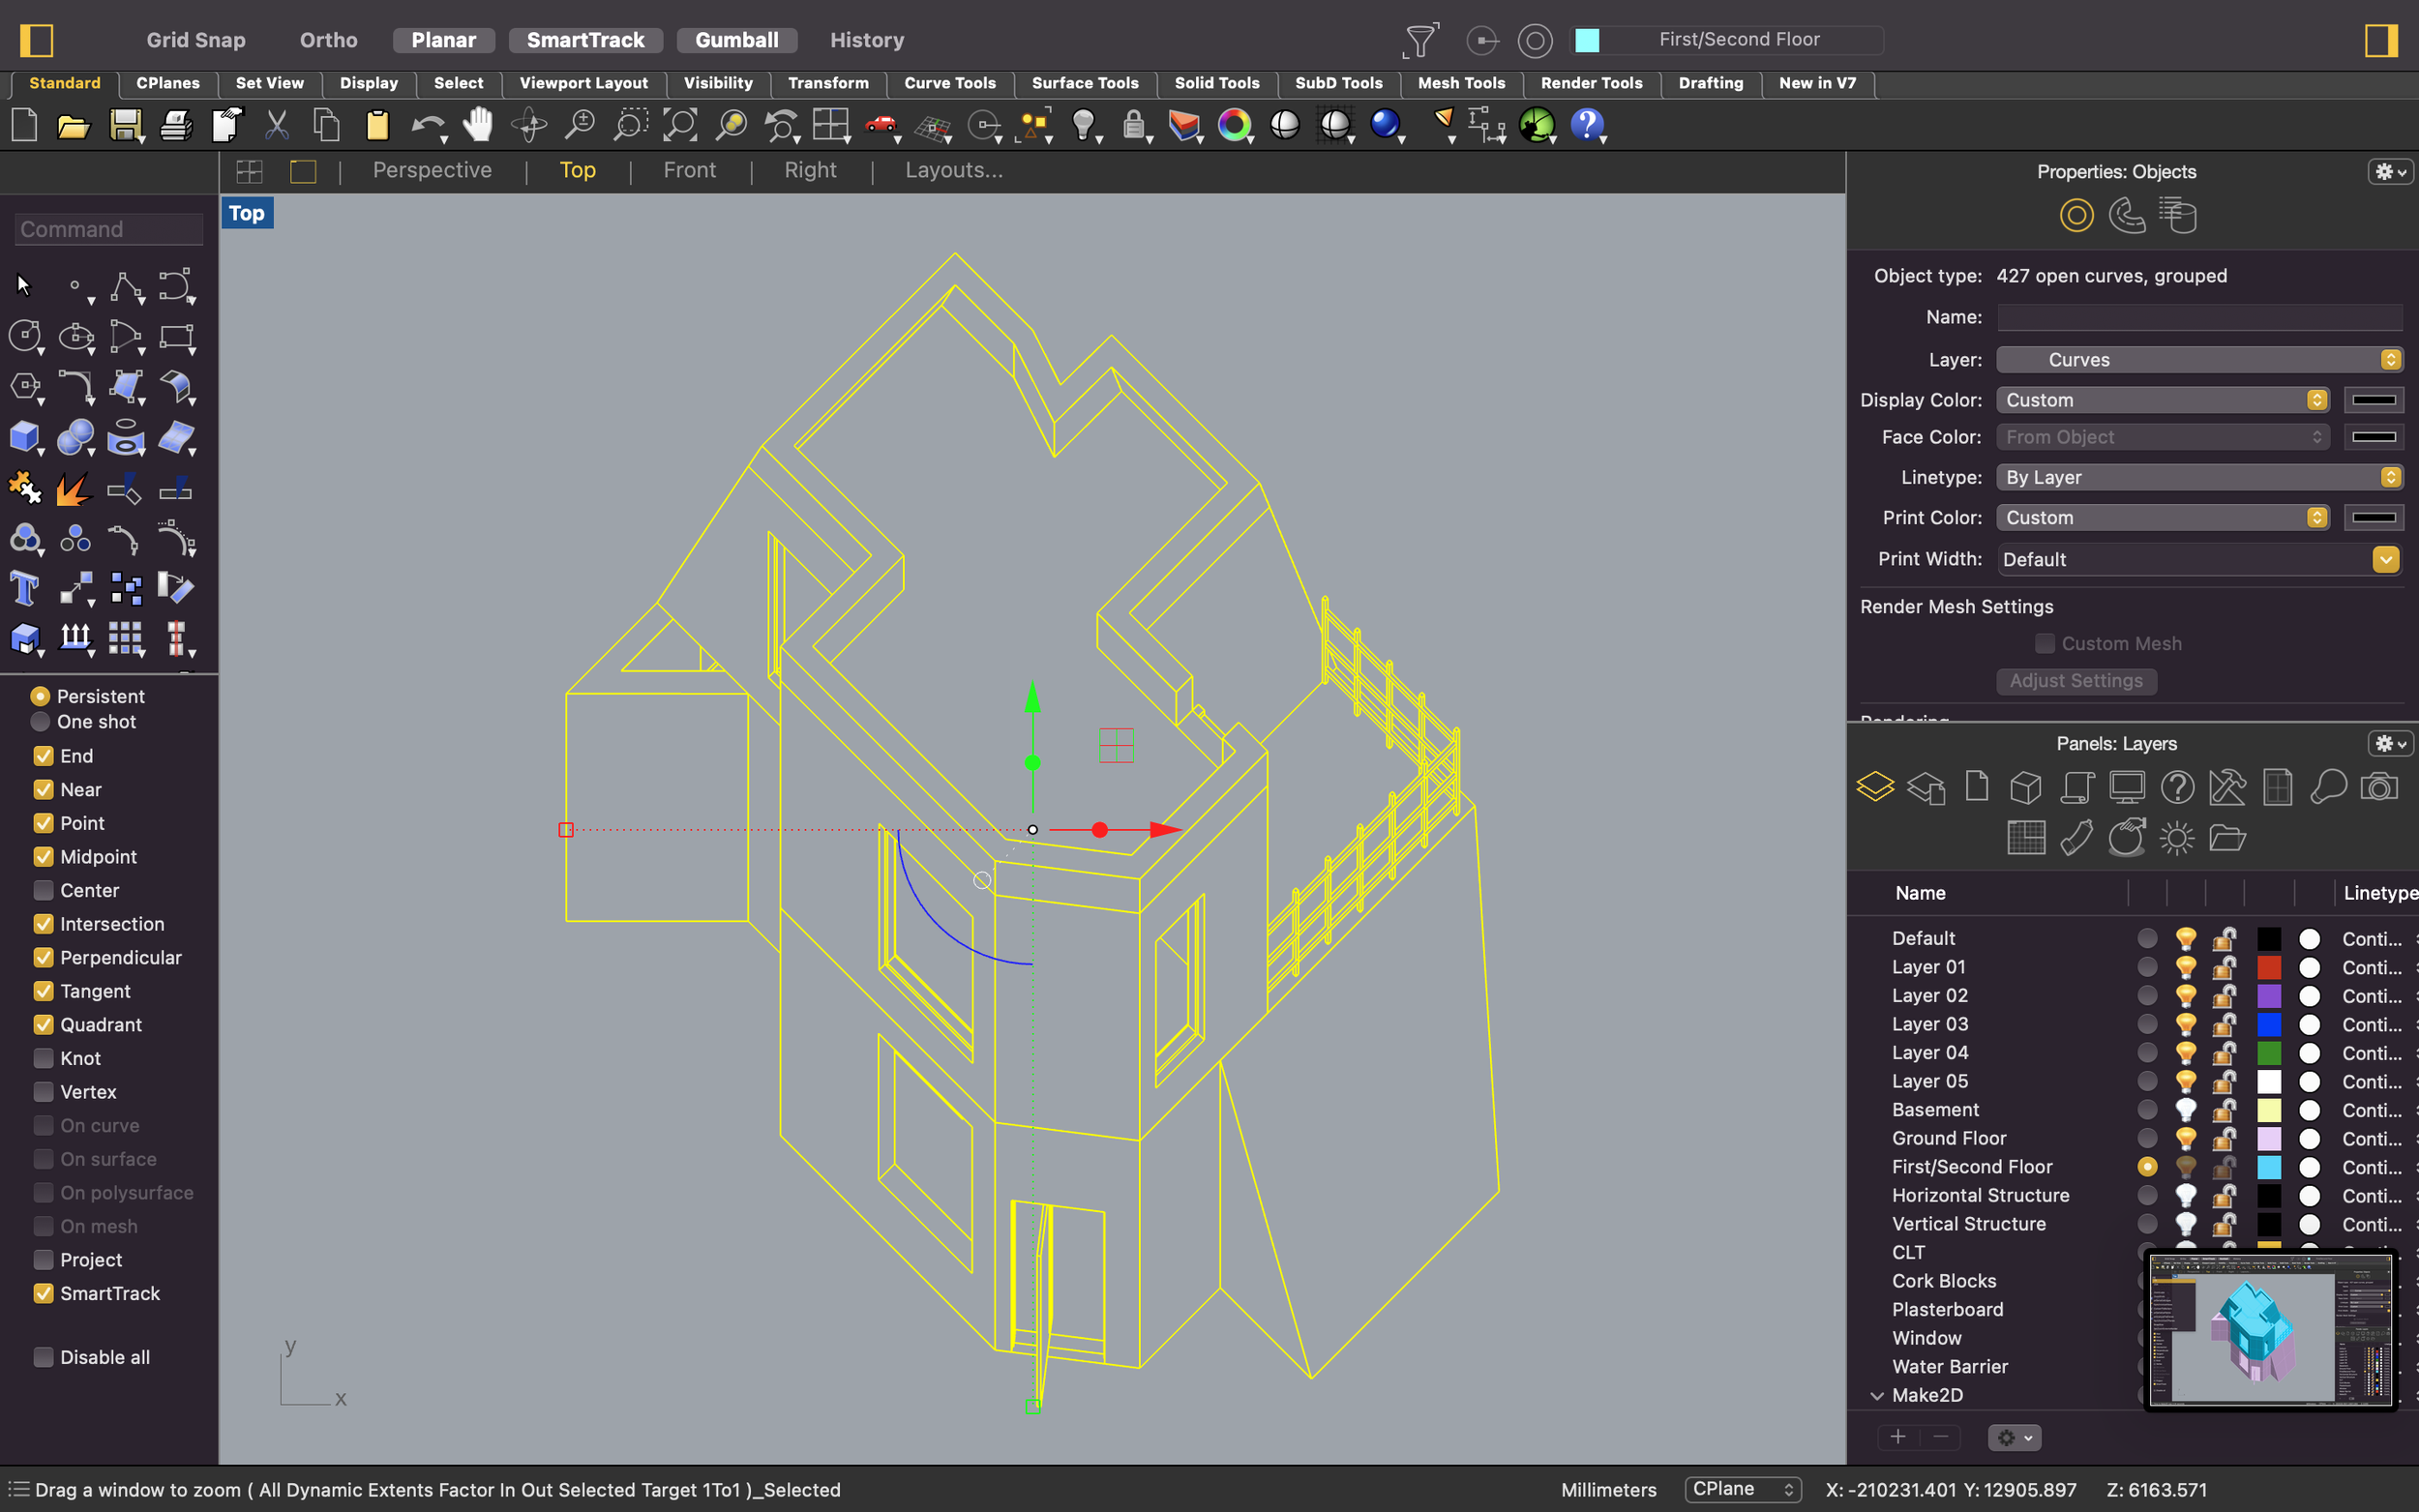This screenshot has width=2419, height=1512.
Task: Toggle the End object snap checkbox
Action: coord(43,756)
